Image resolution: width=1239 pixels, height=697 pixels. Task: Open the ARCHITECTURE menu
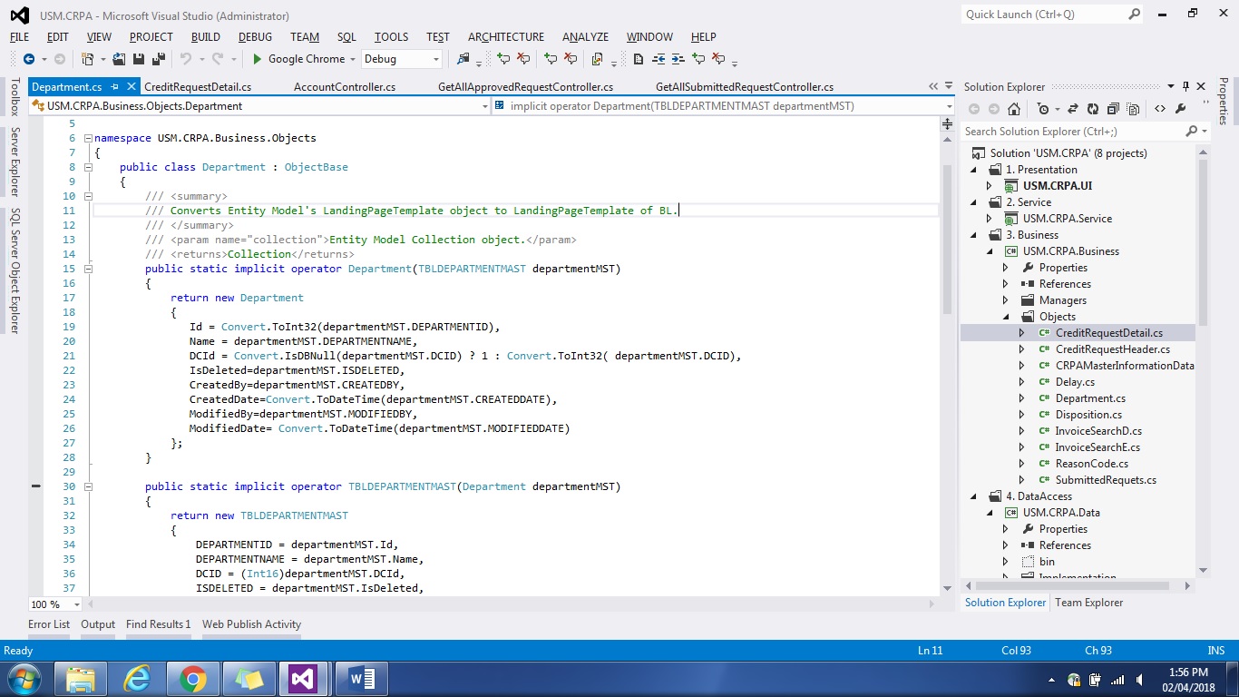(505, 37)
